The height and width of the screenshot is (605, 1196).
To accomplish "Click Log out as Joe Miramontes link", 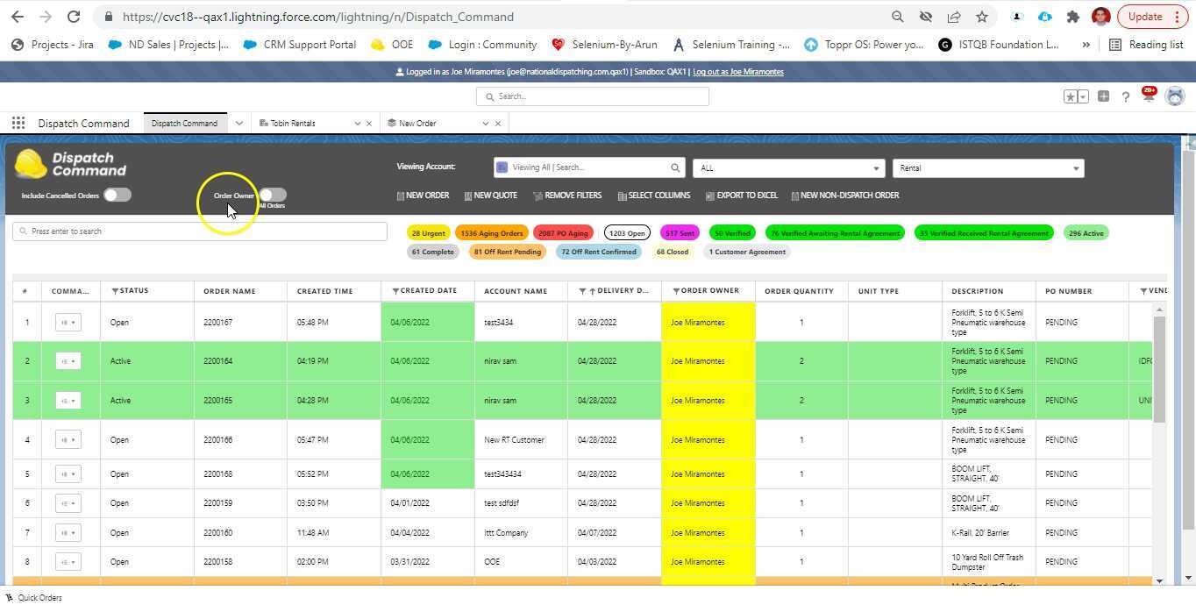I will pos(737,72).
